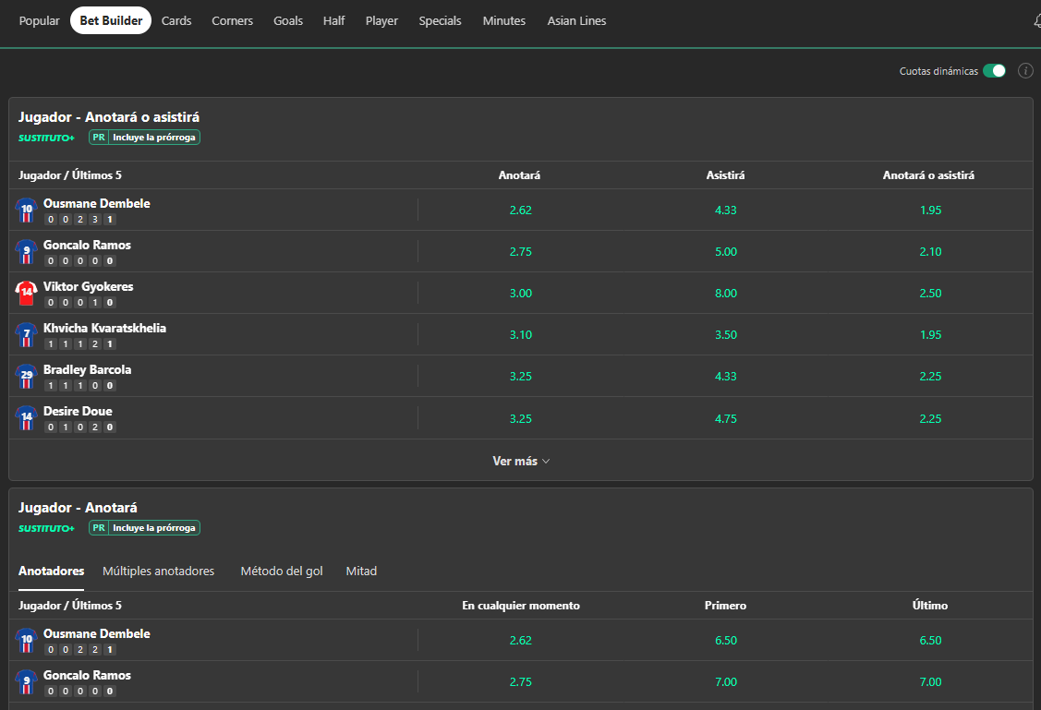Select Dembele Asistirá odds 4.33

tap(726, 211)
